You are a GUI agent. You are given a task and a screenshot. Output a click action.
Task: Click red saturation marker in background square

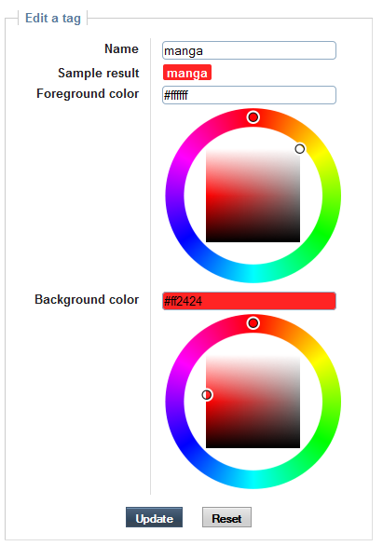pyautogui.click(x=207, y=395)
